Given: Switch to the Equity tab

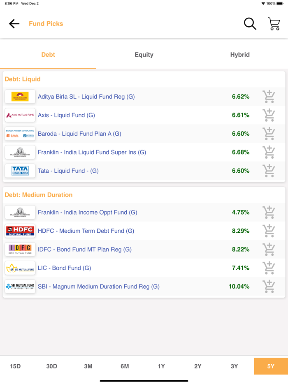Looking at the screenshot, I should [144, 54].
